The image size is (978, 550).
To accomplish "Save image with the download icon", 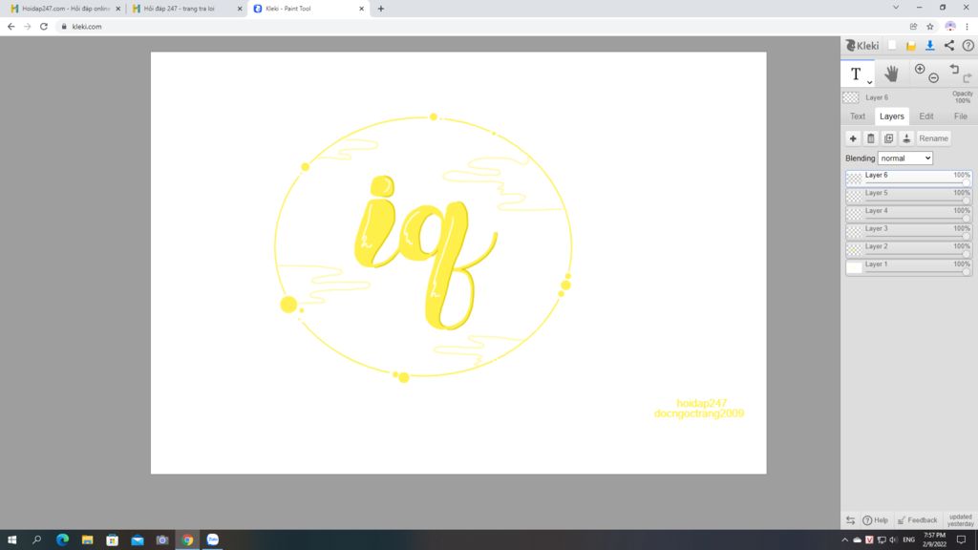I will (930, 46).
